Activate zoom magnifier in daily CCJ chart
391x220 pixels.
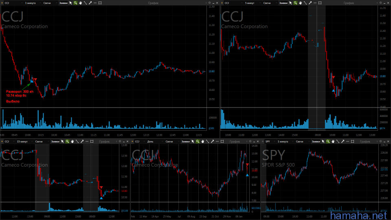[198, 141]
